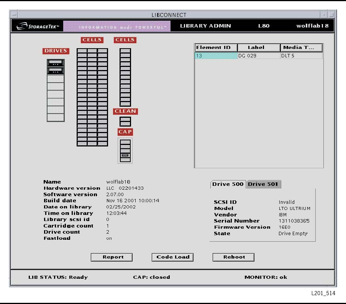Select the DLT S media type cell
This screenshot has height=304, width=346.
pyautogui.click(x=302, y=56)
